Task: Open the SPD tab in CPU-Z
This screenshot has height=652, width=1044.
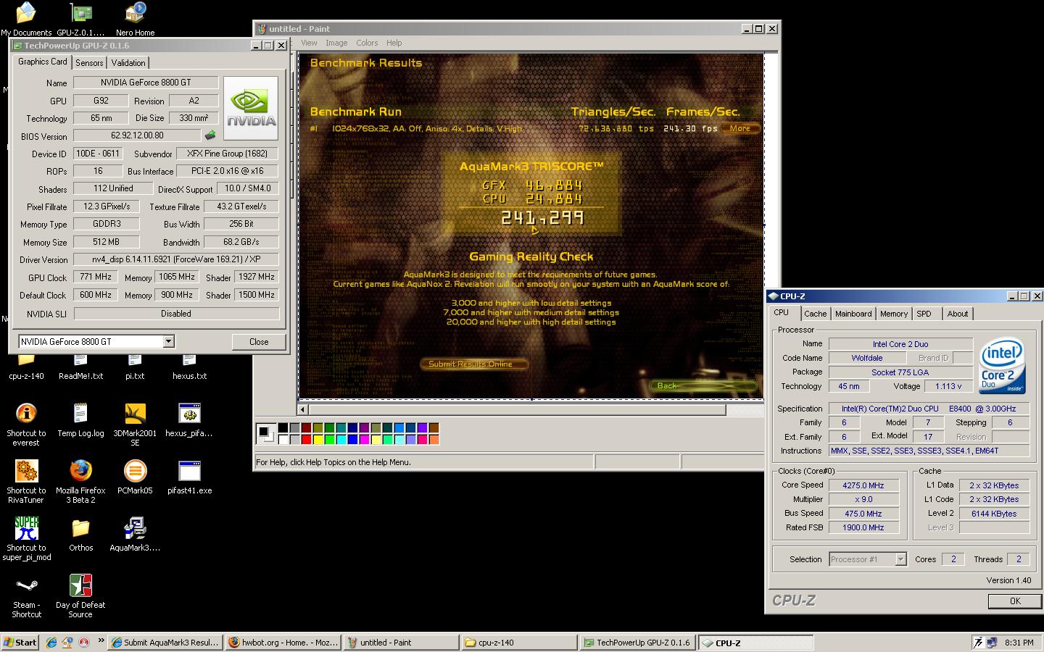Action: point(924,314)
